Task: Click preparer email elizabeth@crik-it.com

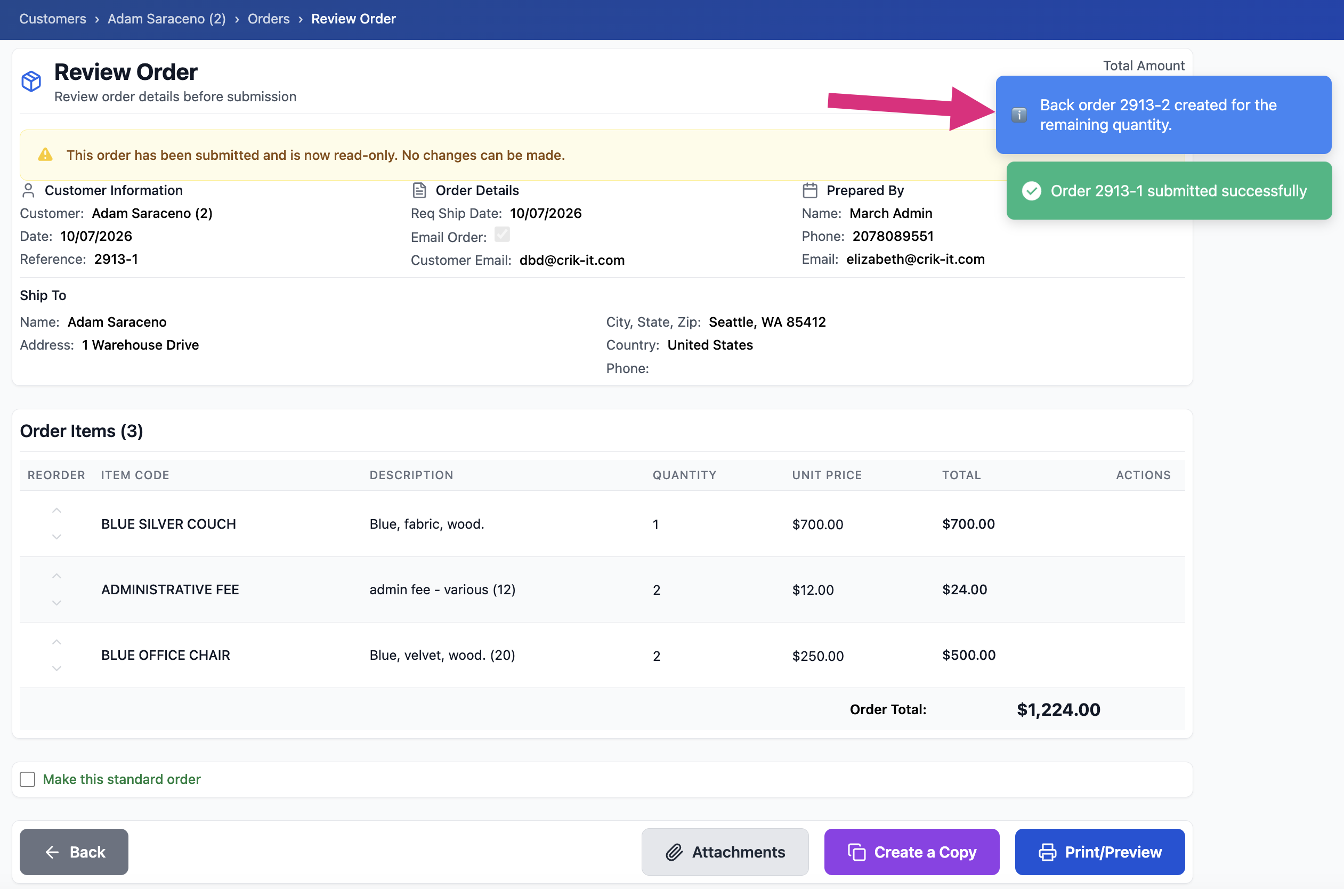Action: pyautogui.click(x=916, y=259)
